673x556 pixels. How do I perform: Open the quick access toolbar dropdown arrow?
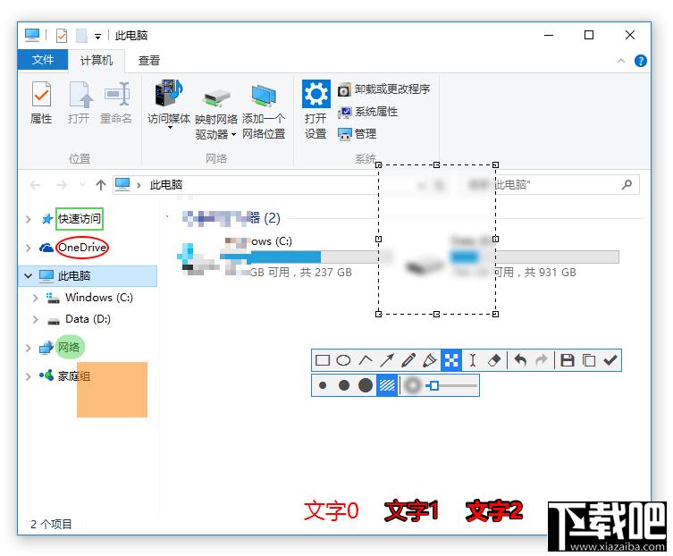tap(97, 37)
